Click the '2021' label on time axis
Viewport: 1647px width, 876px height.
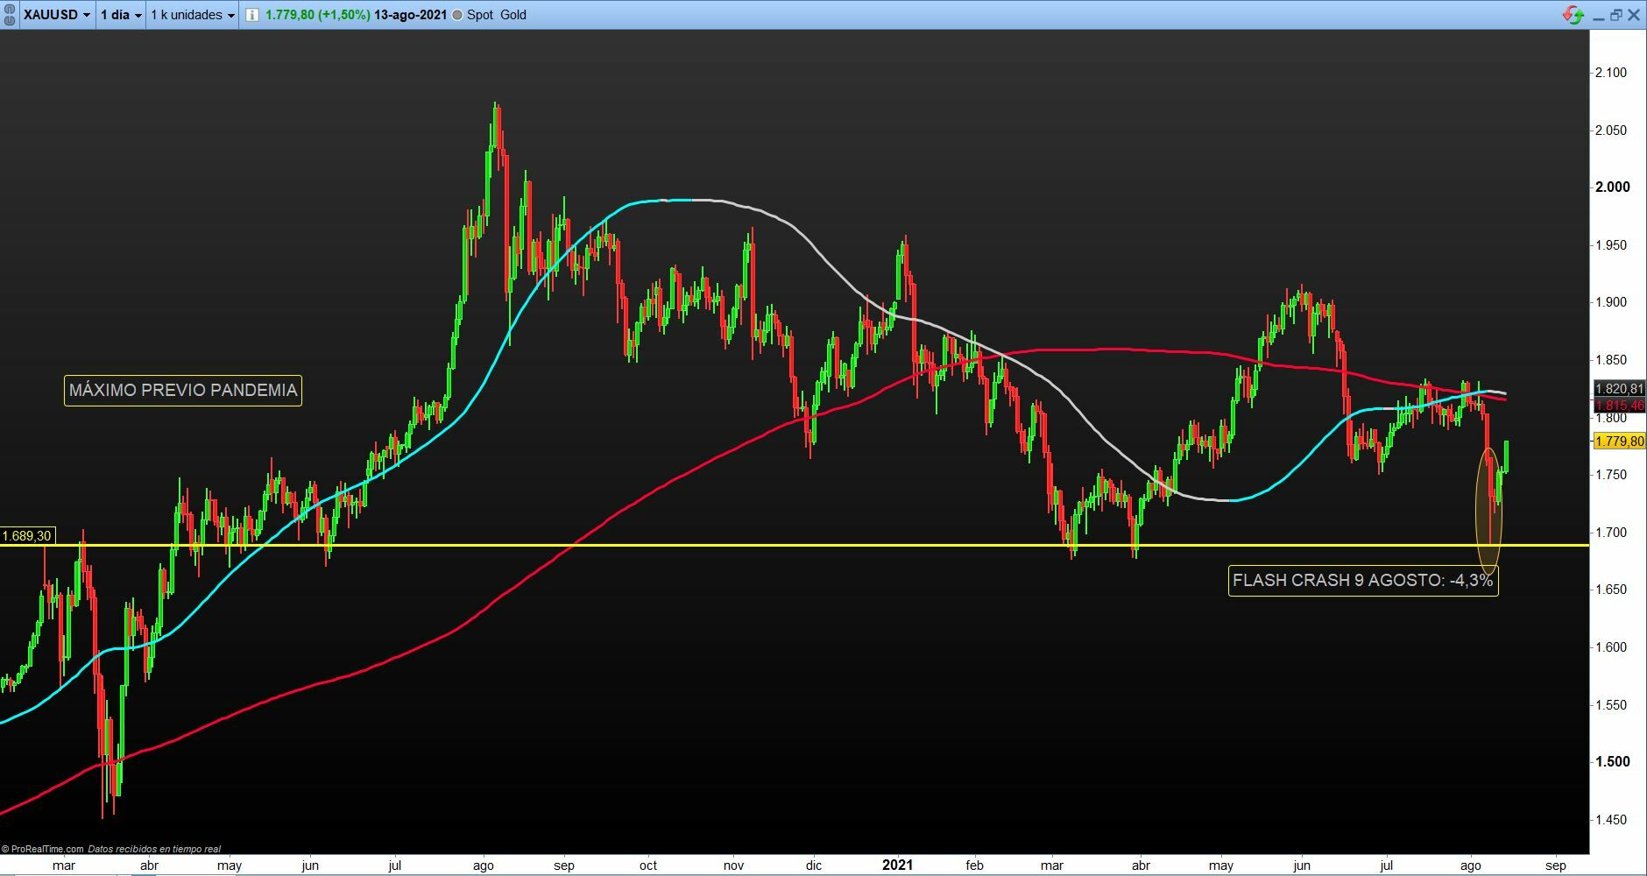pyautogui.click(x=897, y=865)
